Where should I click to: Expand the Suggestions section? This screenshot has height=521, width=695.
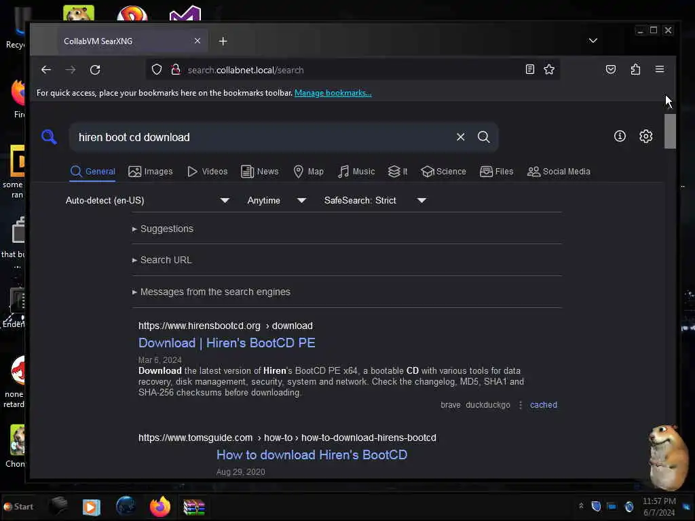click(x=163, y=229)
